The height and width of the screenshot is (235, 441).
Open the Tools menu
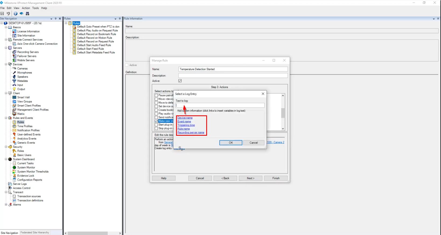[36, 8]
